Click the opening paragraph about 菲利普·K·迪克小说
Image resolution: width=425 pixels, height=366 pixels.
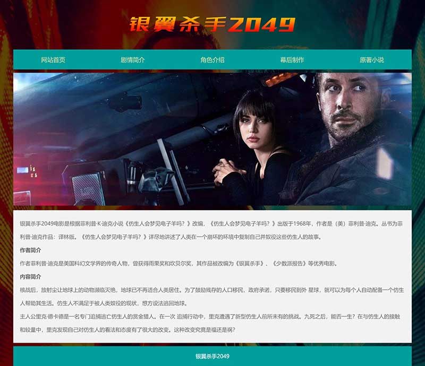(211, 230)
